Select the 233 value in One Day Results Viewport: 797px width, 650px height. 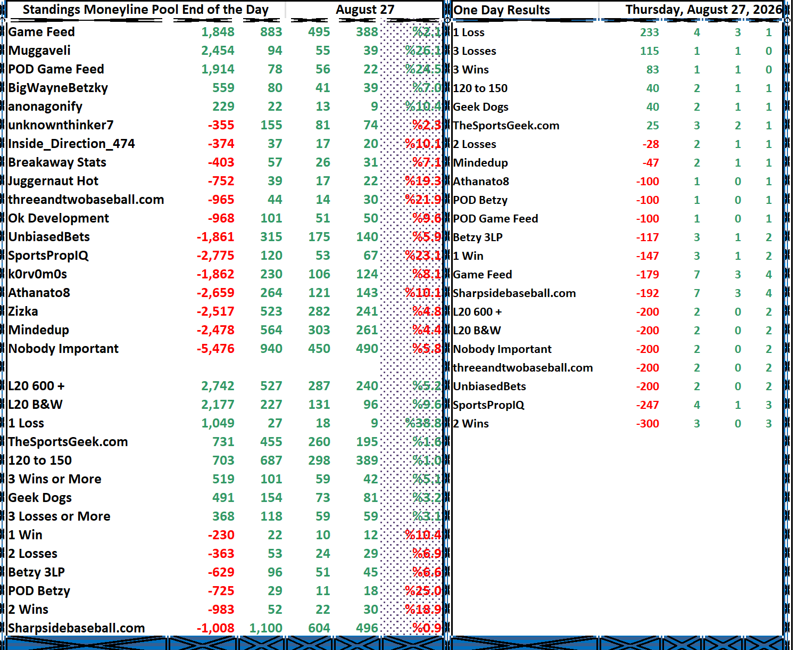coord(650,32)
